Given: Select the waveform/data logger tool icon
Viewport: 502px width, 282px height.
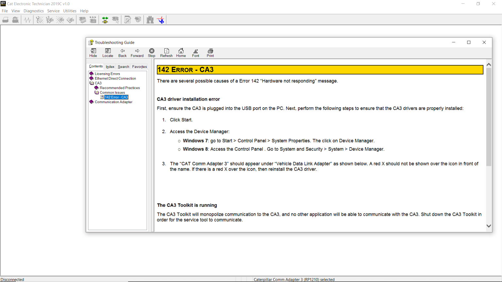Looking at the screenshot, I should 27,20.
